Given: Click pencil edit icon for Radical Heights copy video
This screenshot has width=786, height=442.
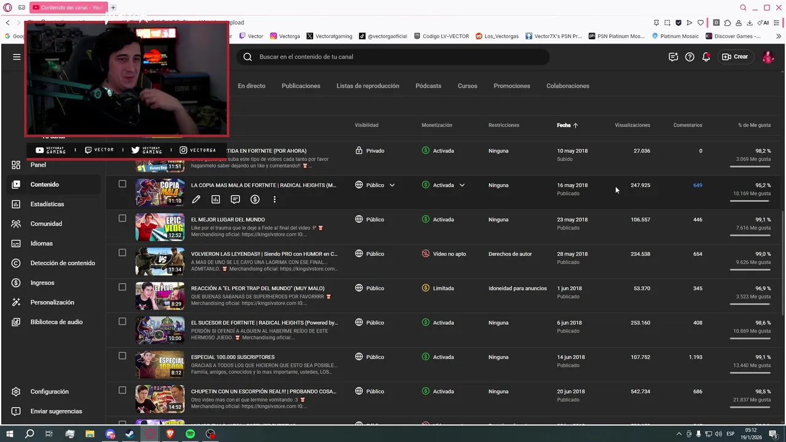Looking at the screenshot, I should [x=196, y=200].
